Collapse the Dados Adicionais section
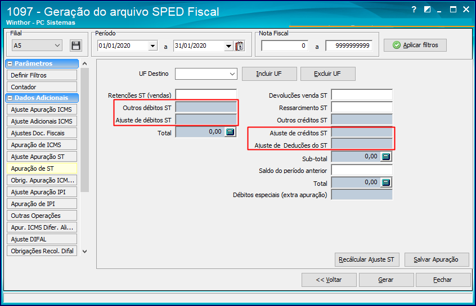 [10, 98]
